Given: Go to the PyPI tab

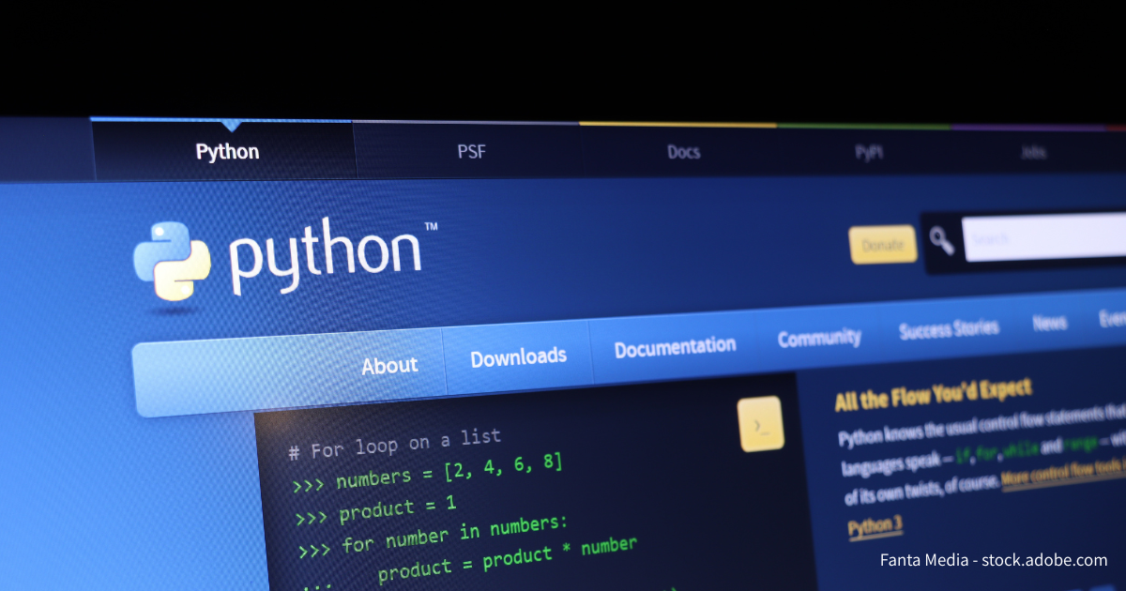Looking at the screenshot, I should tap(868, 150).
